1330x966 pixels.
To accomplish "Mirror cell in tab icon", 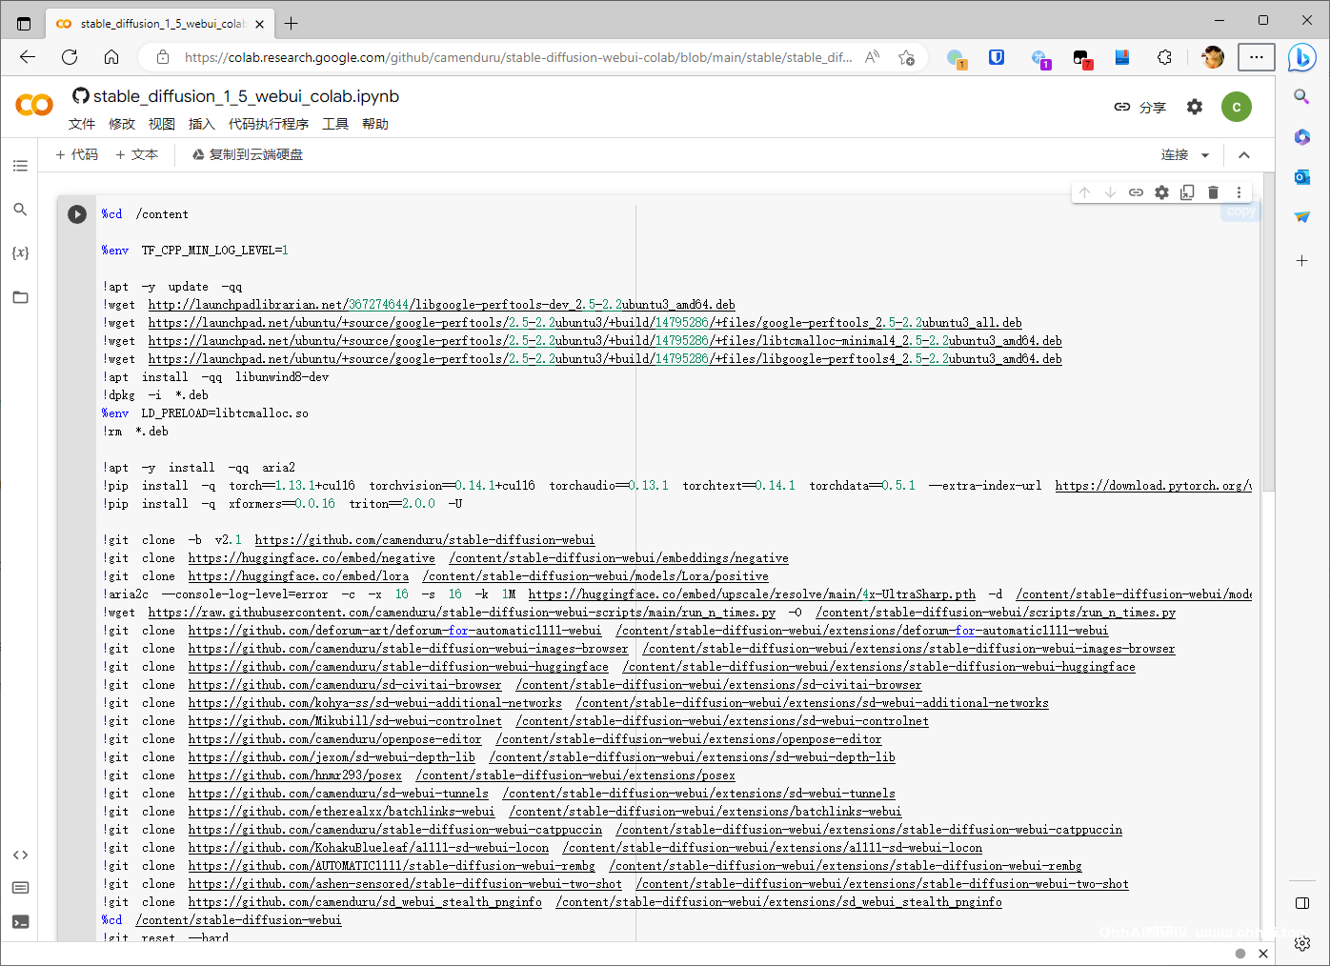I will (1187, 192).
